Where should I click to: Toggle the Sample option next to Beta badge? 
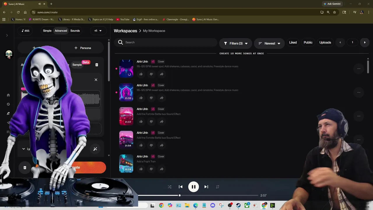[77, 65]
